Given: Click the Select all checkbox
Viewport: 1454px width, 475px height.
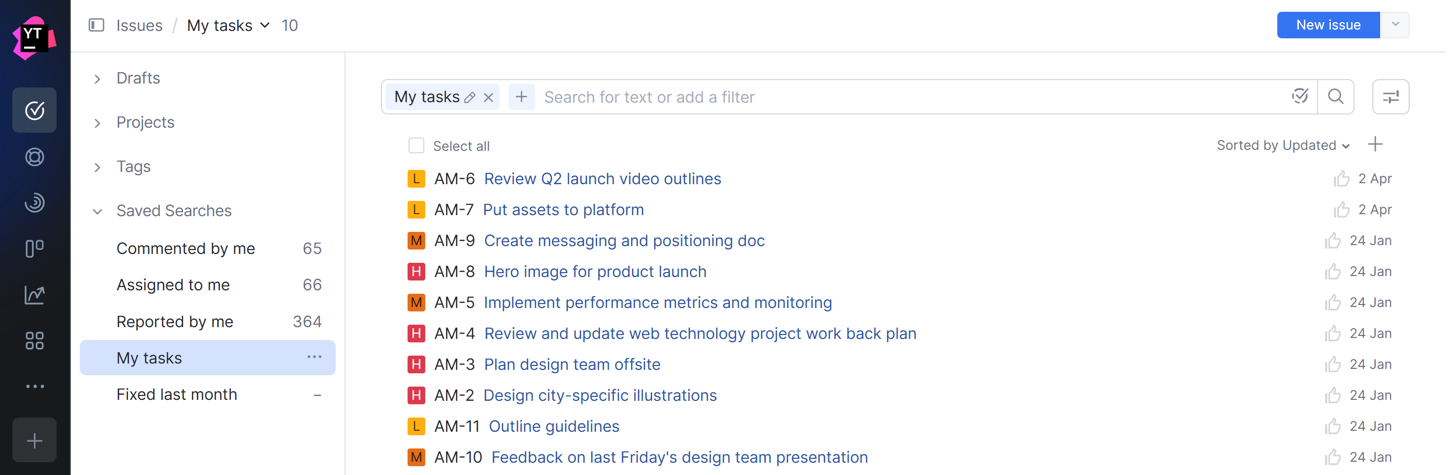Looking at the screenshot, I should 416,145.
